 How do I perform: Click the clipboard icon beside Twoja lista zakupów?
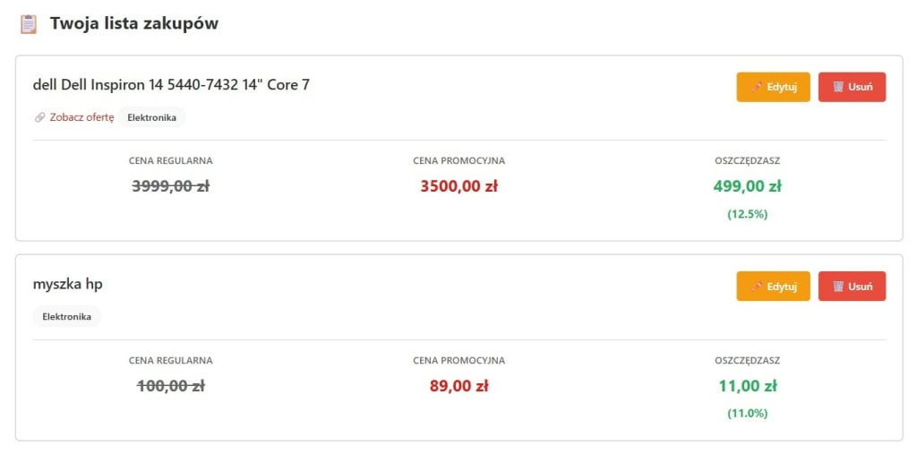(29, 24)
